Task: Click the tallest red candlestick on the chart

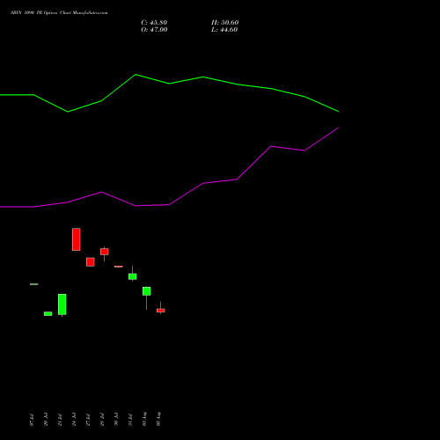Action: click(77, 239)
